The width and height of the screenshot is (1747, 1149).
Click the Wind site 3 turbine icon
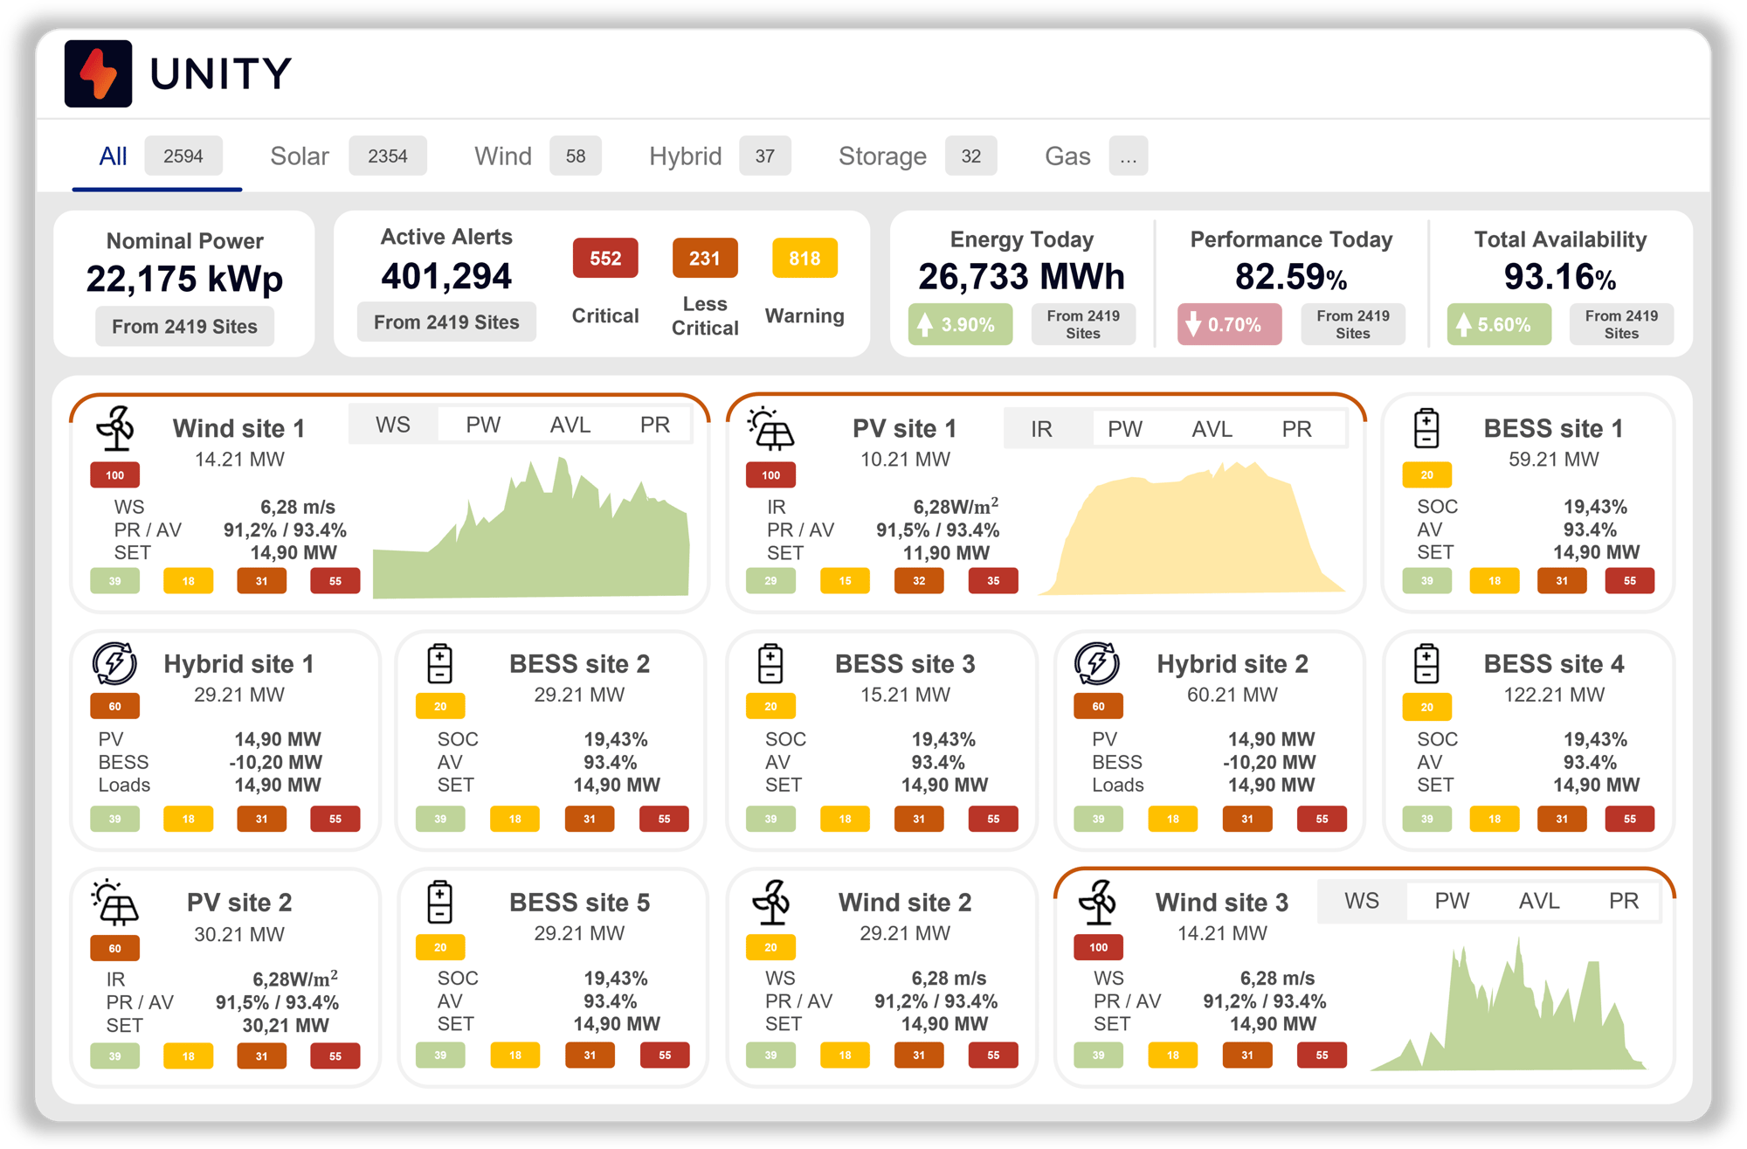click(1097, 901)
